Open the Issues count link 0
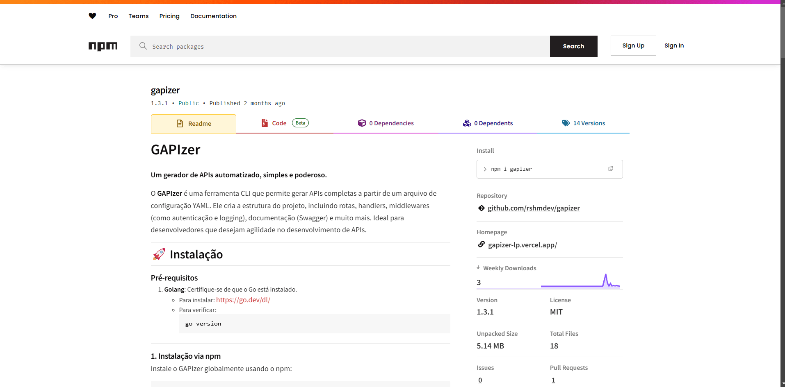 [480, 380]
